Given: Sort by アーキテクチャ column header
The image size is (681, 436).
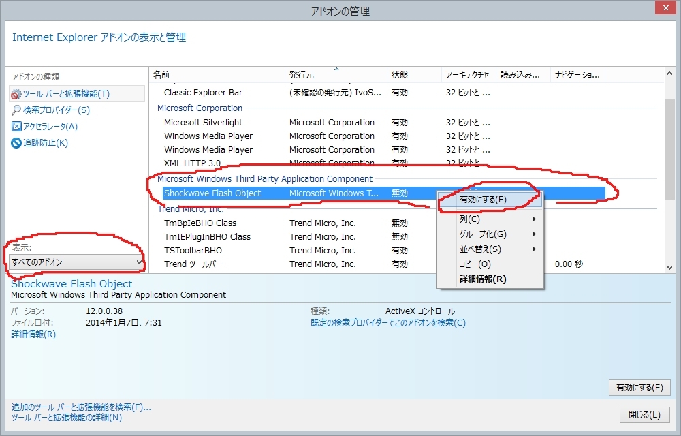Looking at the screenshot, I should [469, 75].
